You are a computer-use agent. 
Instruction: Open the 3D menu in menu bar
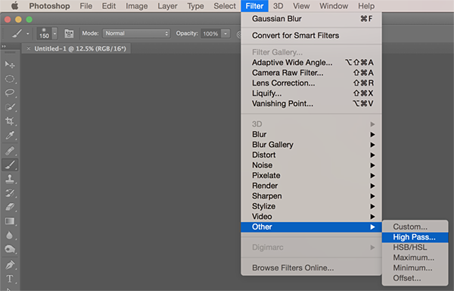[x=278, y=6]
